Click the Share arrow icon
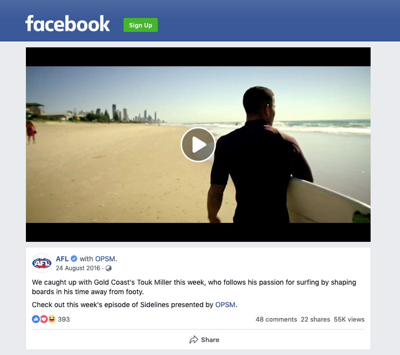The width and height of the screenshot is (400, 355). pos(194,340)
